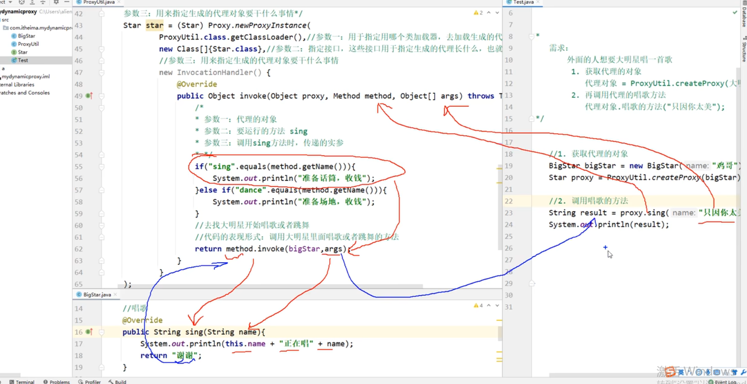Collapse the if block fold at line 55
747x384 pixels.
click(102, 167)
